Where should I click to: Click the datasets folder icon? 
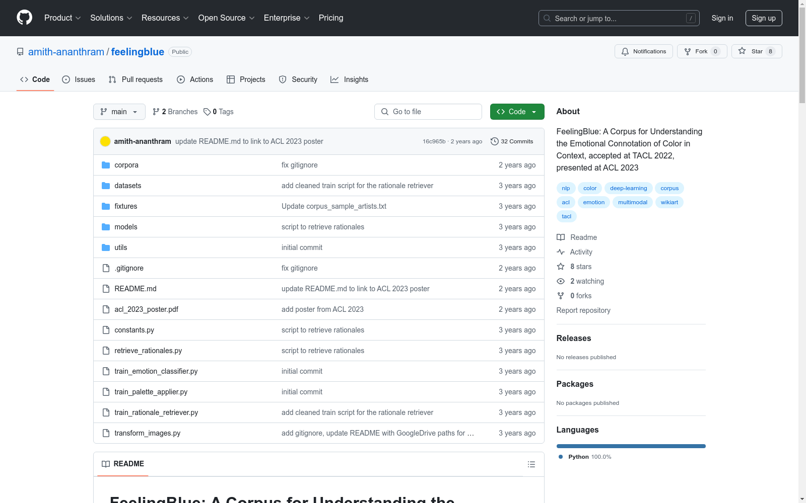[106, 186]
